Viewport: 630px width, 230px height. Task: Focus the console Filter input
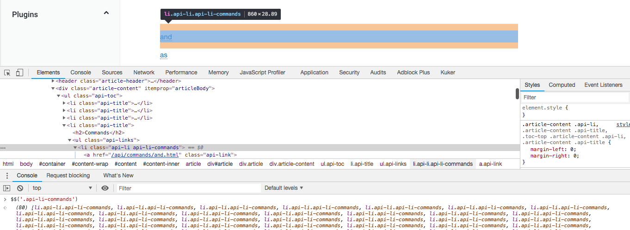tap(188, 188)
